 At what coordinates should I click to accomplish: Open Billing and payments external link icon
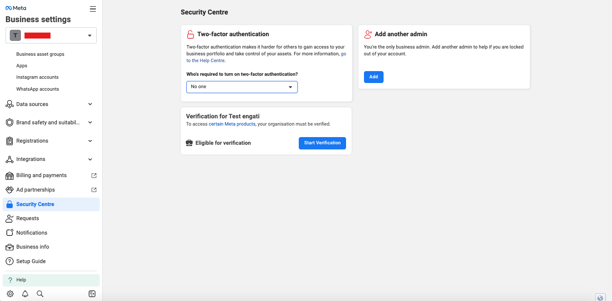point(94,175)
